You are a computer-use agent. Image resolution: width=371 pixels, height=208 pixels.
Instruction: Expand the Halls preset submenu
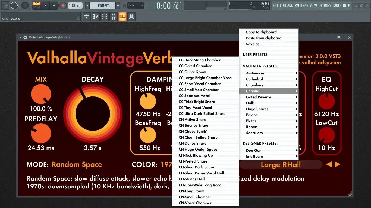[x=269, y=103]
